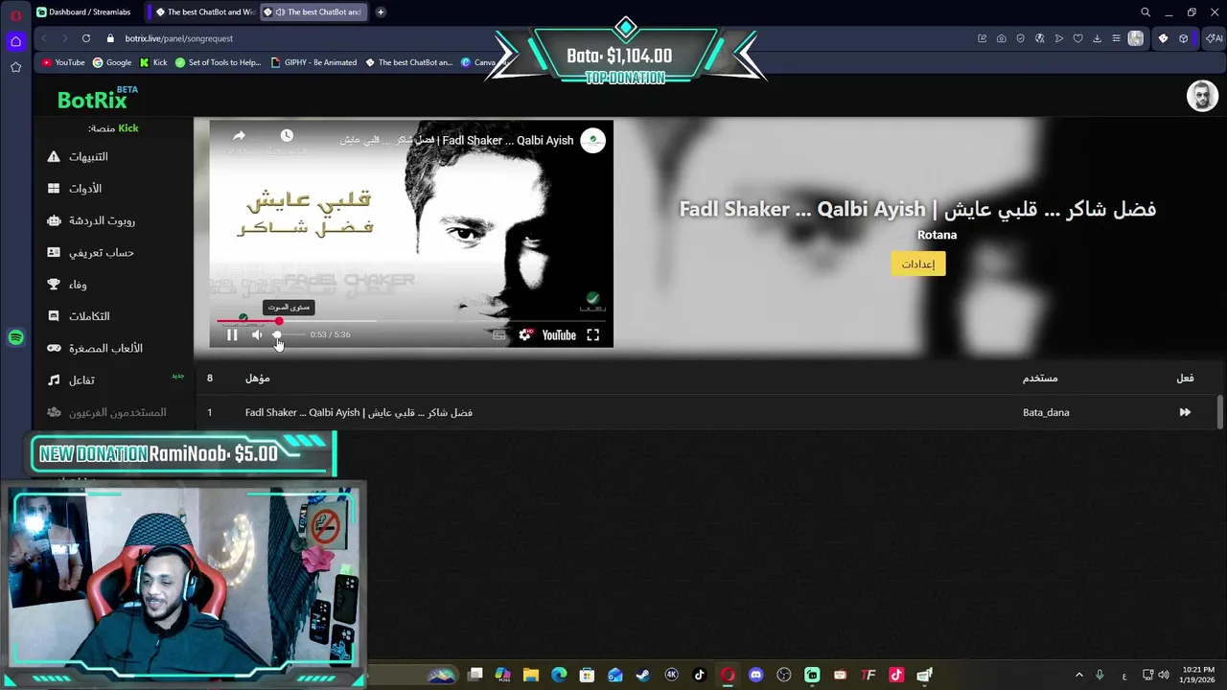Toggle subtitles button in YouTube player
This screenshot has height=690, width=1227.
[498, 334]
